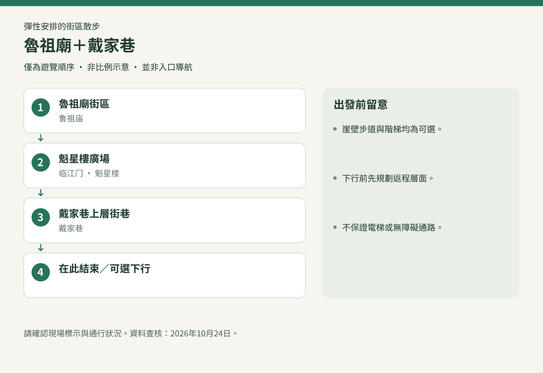Click the 临江门 · 魁星楼 subtitle

(x=89, y=174)
